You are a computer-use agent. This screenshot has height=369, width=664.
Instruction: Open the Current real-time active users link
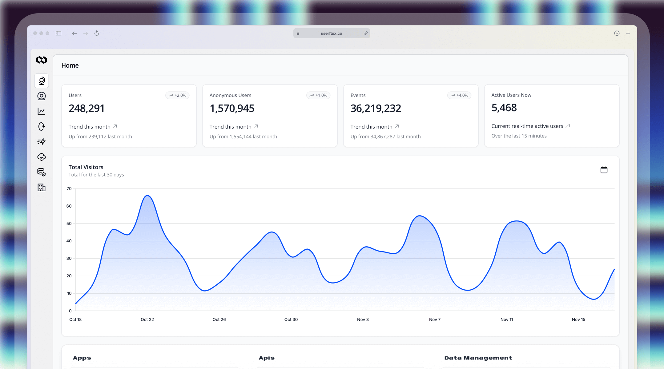tap(530, 126)
